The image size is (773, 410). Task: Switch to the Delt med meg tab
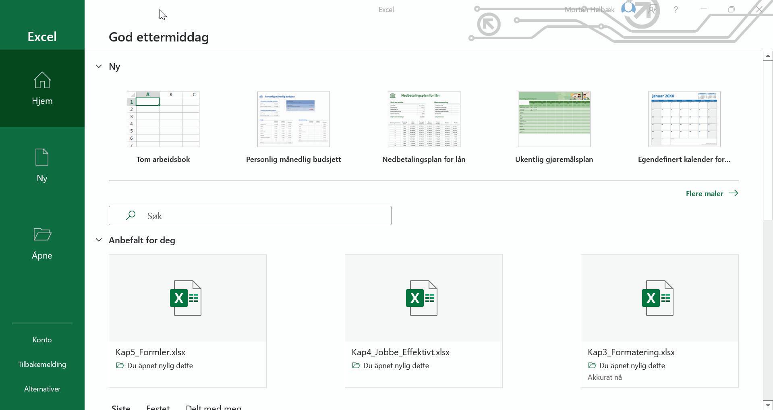point(213,407)
